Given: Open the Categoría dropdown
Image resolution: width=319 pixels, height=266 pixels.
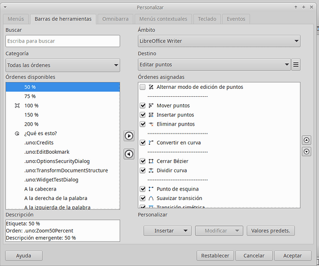Looking at the screenshot, I should [x=63, y=65].
